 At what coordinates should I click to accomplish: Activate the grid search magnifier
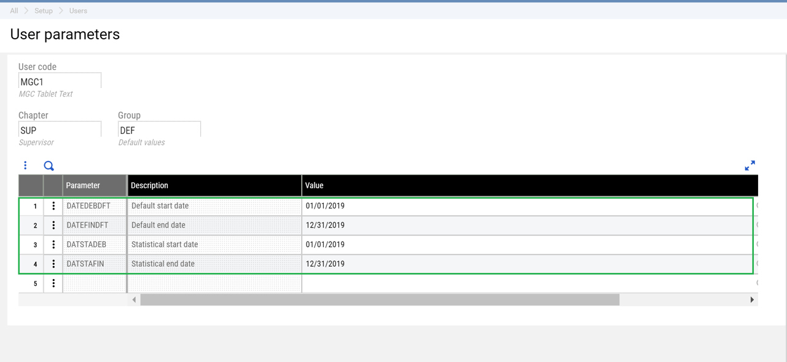point(48,165)
